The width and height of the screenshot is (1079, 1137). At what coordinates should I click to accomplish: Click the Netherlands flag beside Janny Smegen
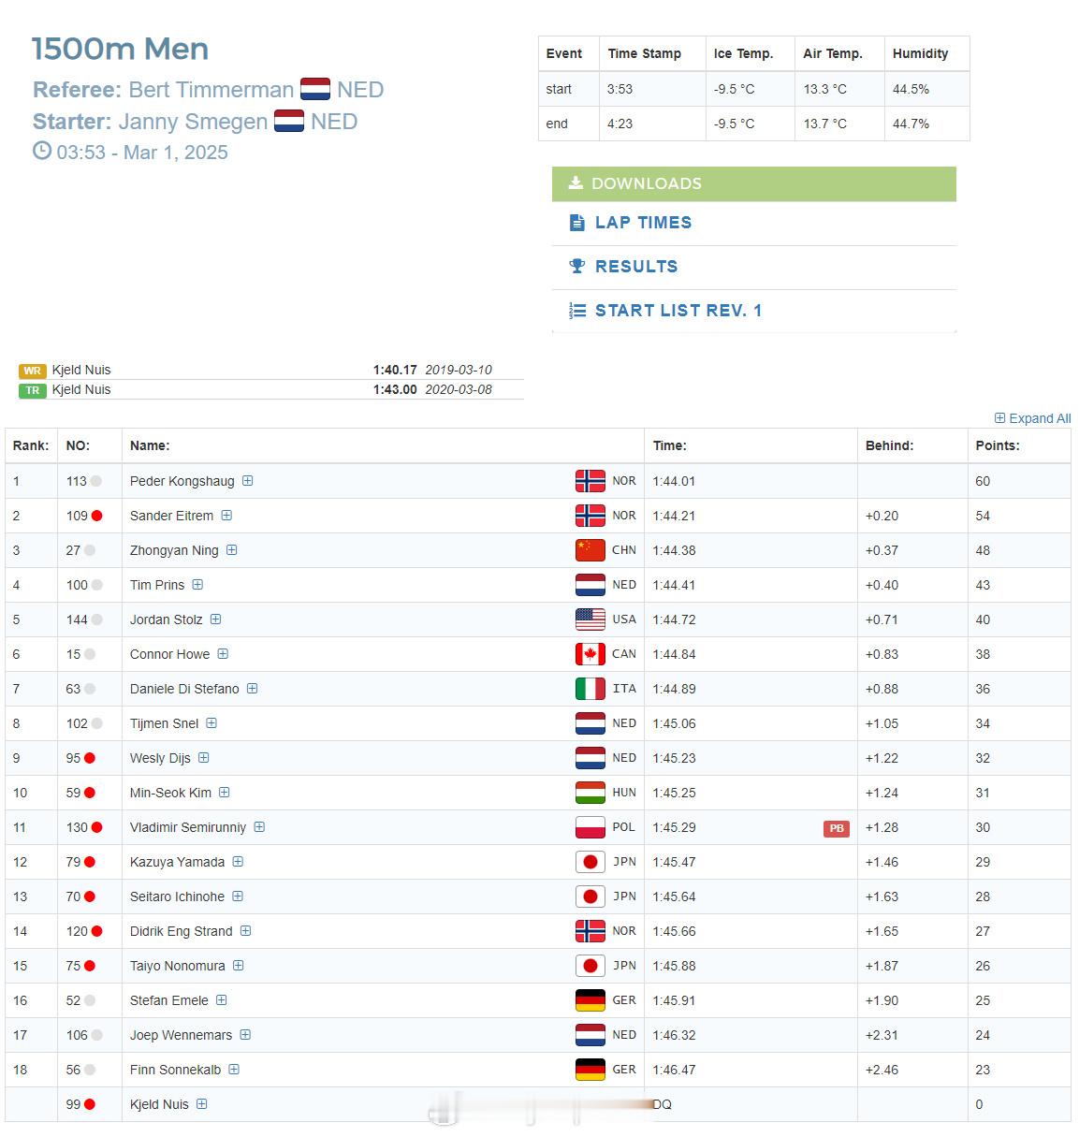(x=289, y=122)
